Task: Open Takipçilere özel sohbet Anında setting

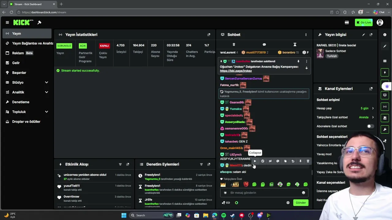Action: 345,117
